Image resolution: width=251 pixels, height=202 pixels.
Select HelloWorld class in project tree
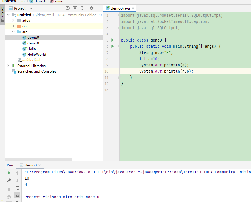click(x=37, y=55)
